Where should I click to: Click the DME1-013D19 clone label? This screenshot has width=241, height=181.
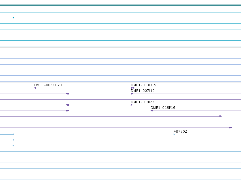point(143,85)
